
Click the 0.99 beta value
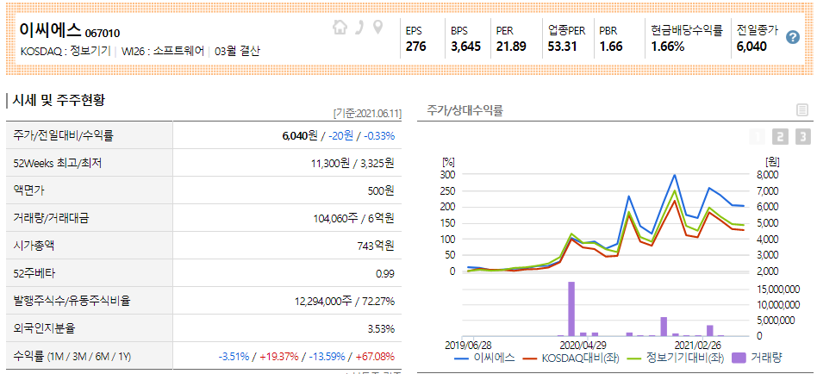click(x=385, y=273)
